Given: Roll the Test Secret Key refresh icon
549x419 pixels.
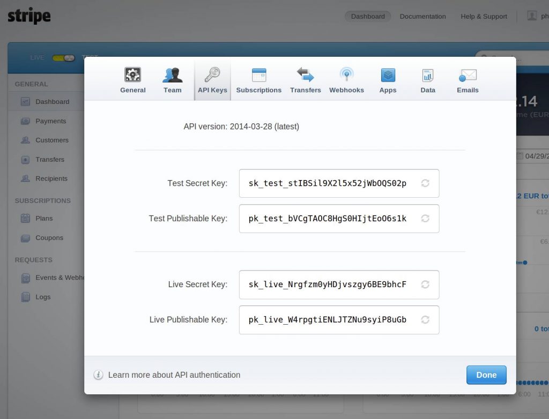Looking at the screenshot, I should [x=425, y=183].
